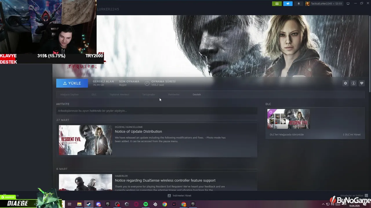Open Opera GX in the taskbar
Screen dimensions: 371x208
coord(136,204)
